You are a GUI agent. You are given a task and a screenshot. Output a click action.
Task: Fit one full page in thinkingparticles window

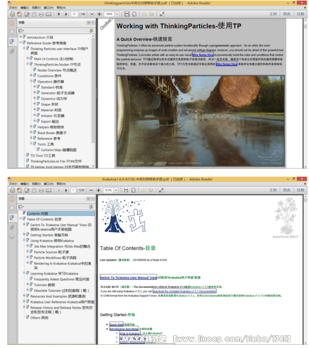(x=134, y=14)
